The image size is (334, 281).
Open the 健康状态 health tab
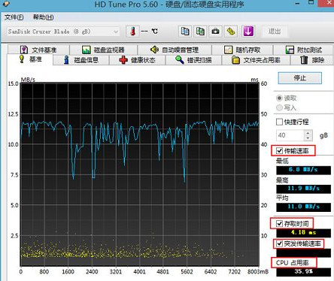(137, 60)
